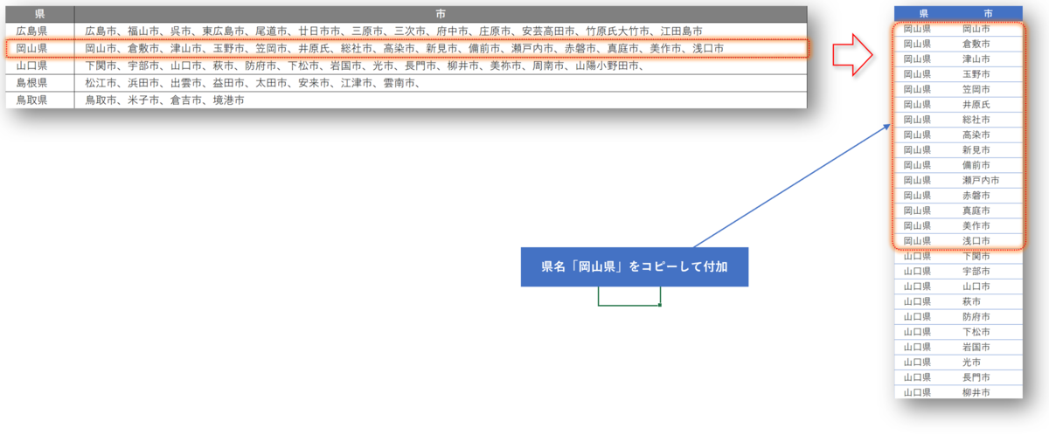Viewport: 1049px width, 435px height.
Task: Click the active green-bordered cell below the text box
Action: (x=629, y=296)
